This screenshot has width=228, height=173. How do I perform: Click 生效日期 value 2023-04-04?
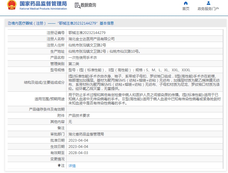pyautogui.click(x=78, y=147)
